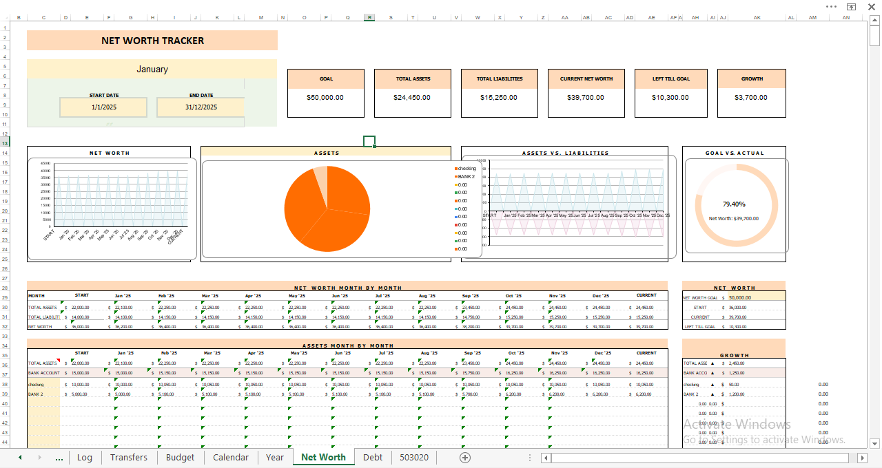Screen dimensions: 882x468
Task: Select the START DATE cell showing 1/1/2025
Action: 103,107
